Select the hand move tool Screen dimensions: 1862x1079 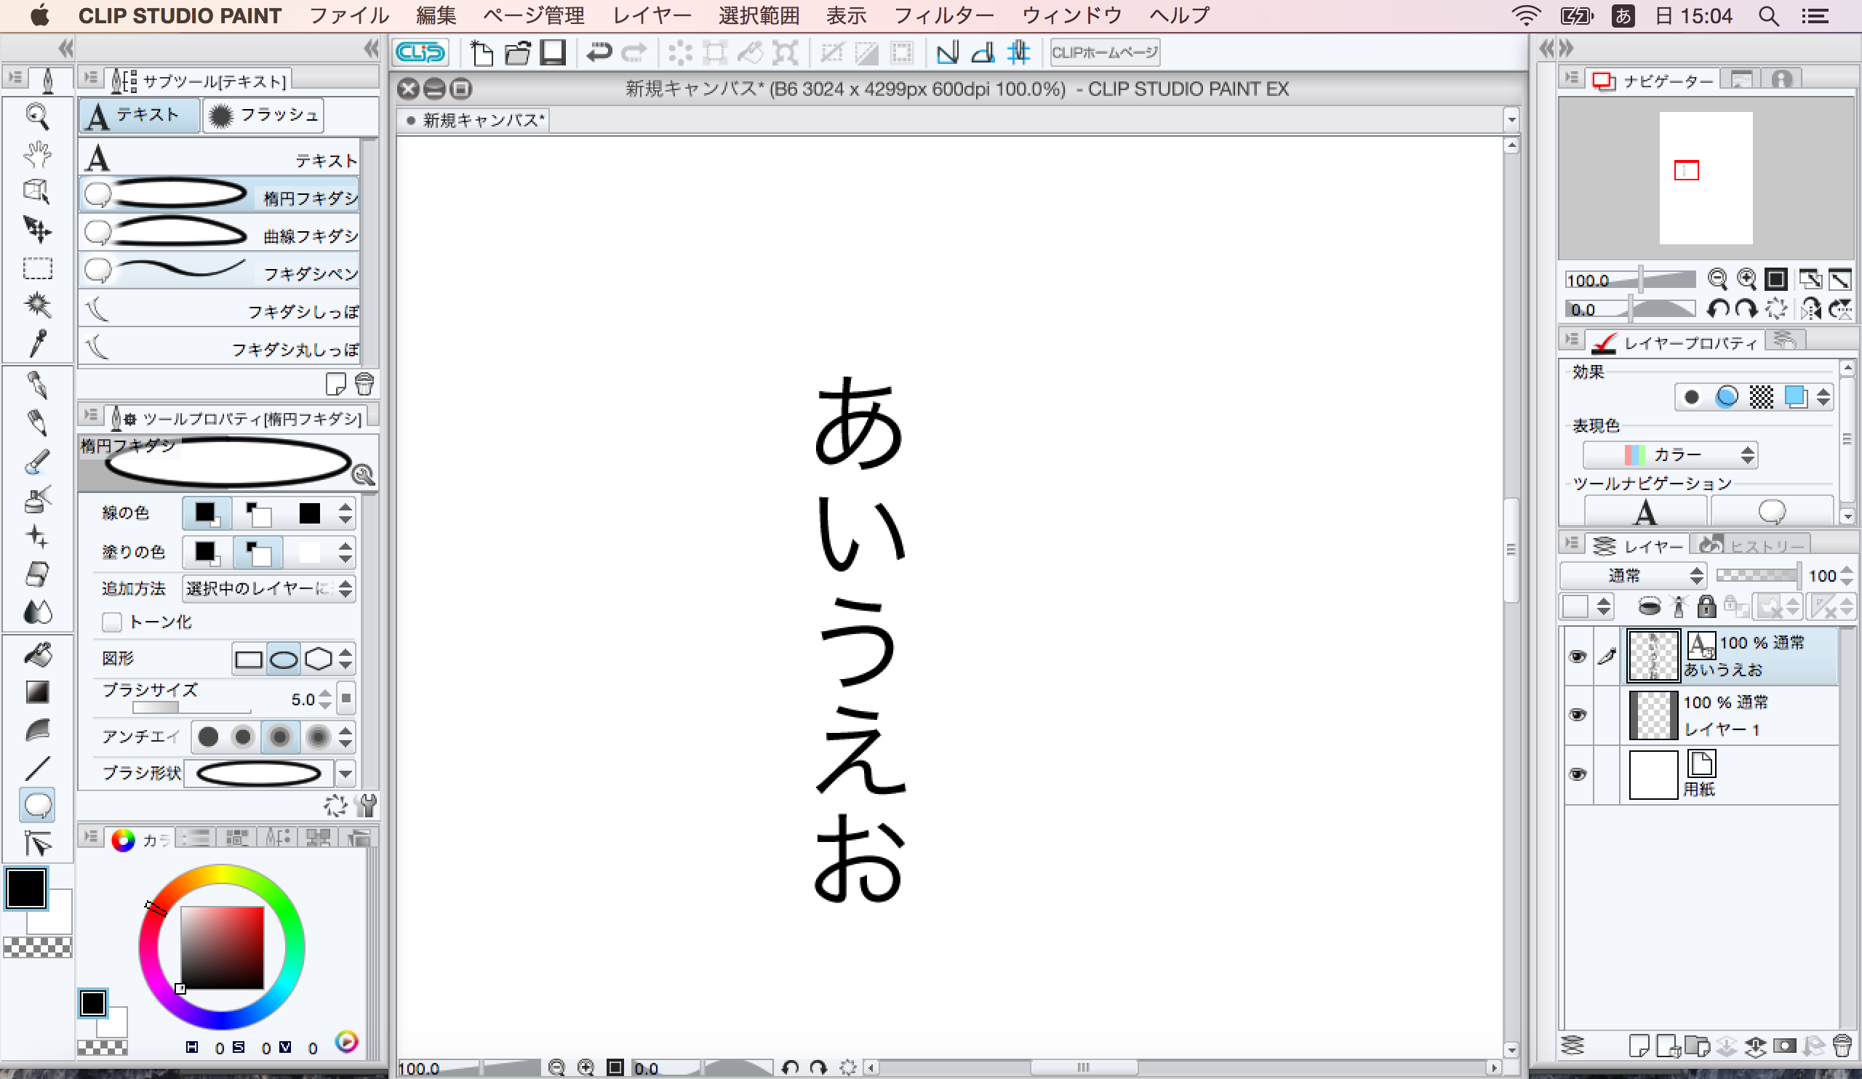pyautogui.click(x=37, y=154)
